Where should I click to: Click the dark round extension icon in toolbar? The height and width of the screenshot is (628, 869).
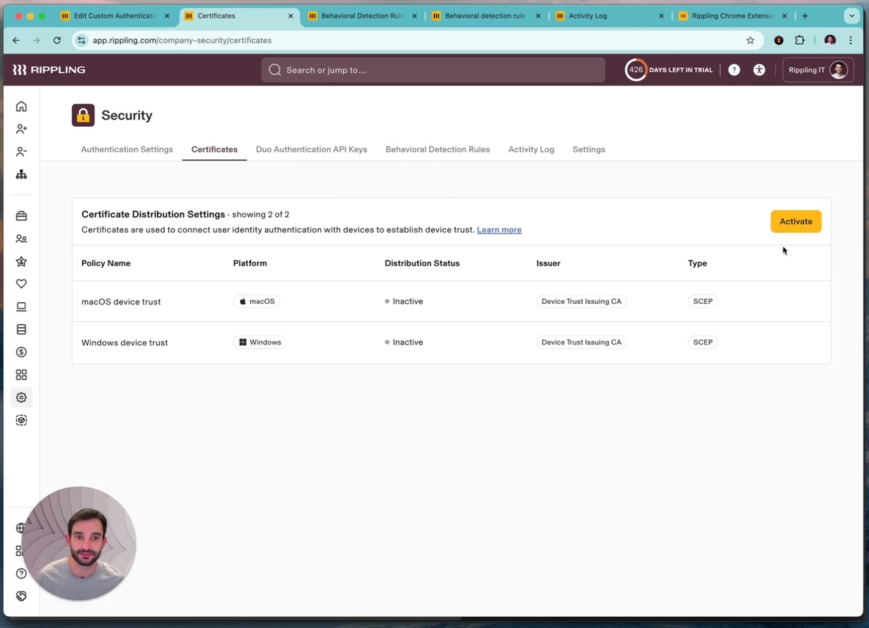point(779,40)
